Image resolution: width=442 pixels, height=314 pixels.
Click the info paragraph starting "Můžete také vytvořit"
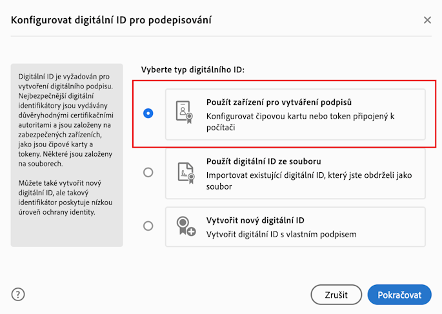[x=66, y=199]
